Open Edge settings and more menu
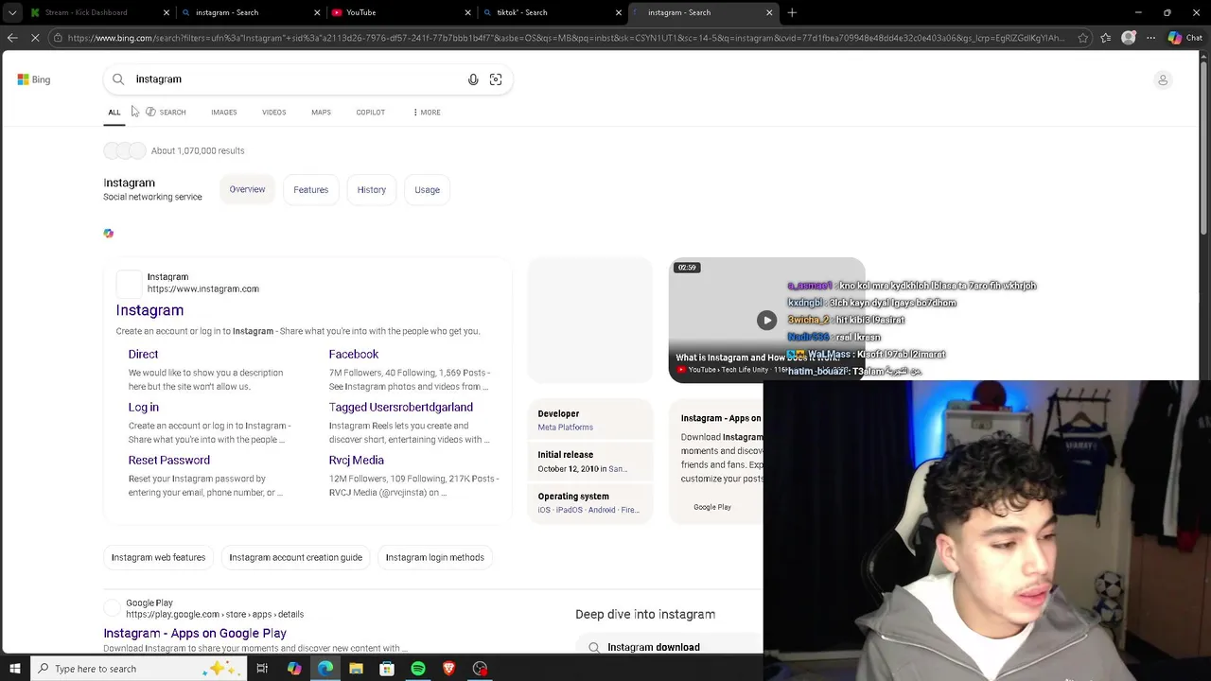1211x681 pixels. 1150,38
